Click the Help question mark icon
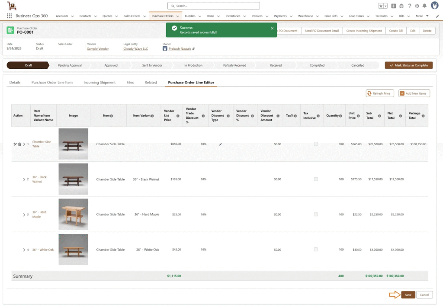The width and height of the screenshot is (443, 307). 409,6
